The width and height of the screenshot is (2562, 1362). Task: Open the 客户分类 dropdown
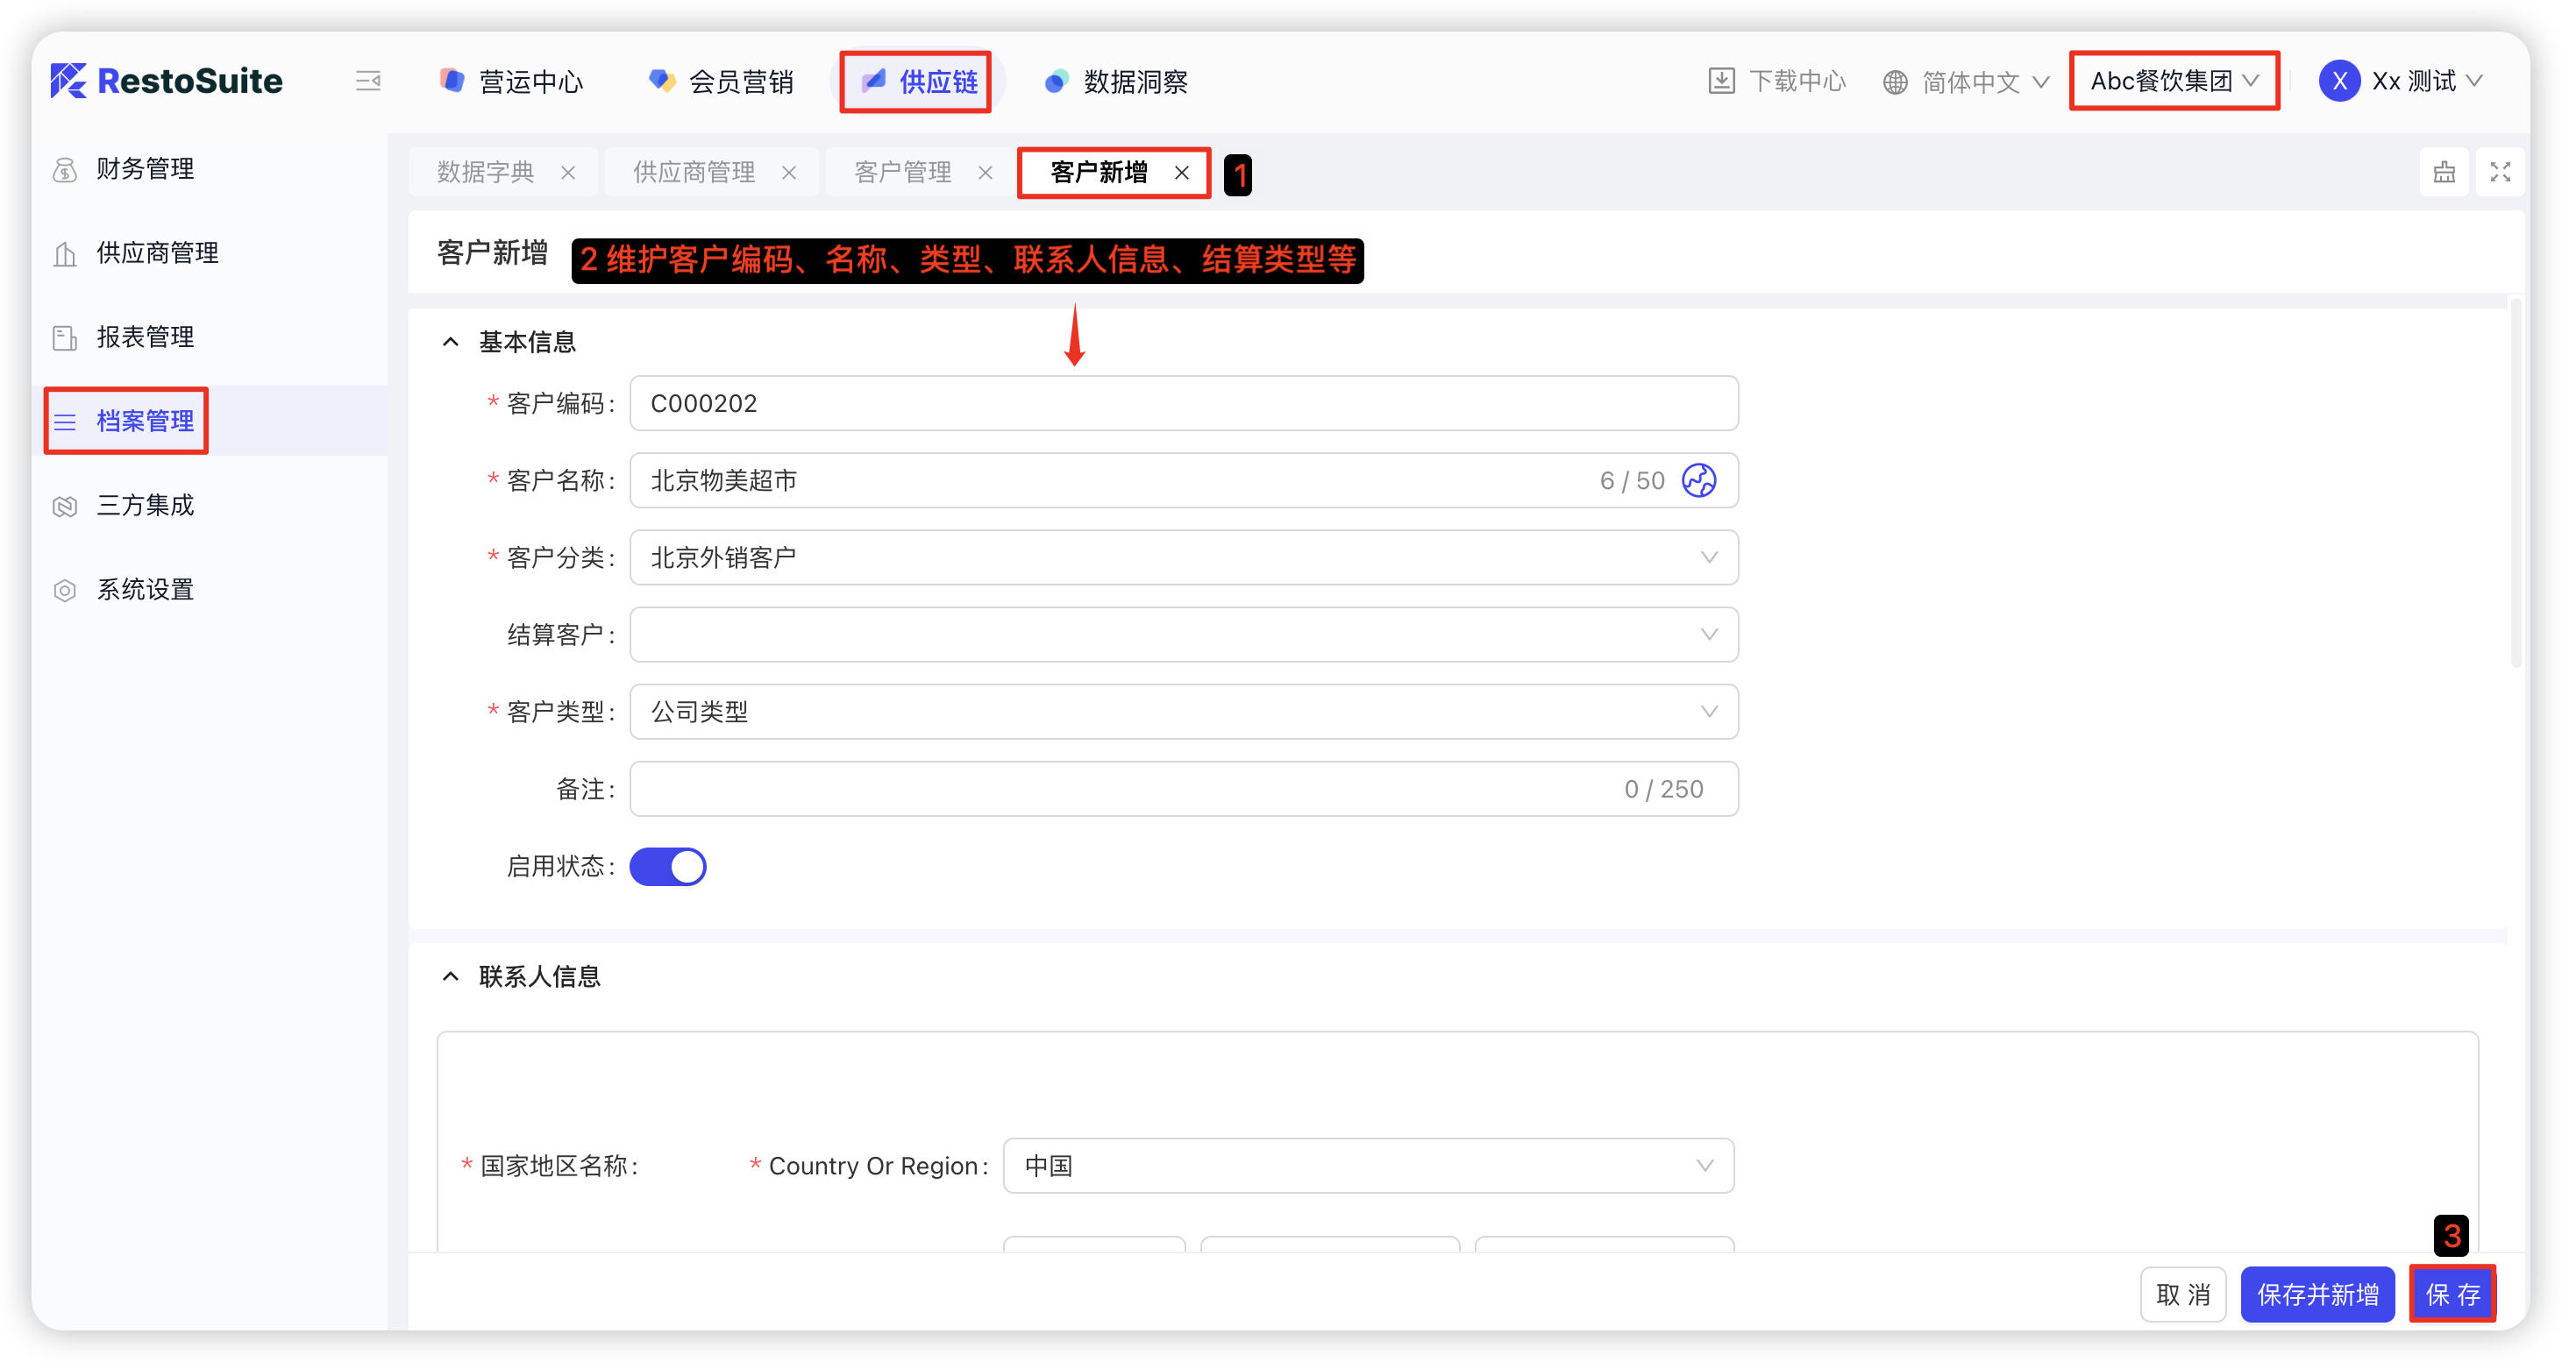click(1184, 557)
